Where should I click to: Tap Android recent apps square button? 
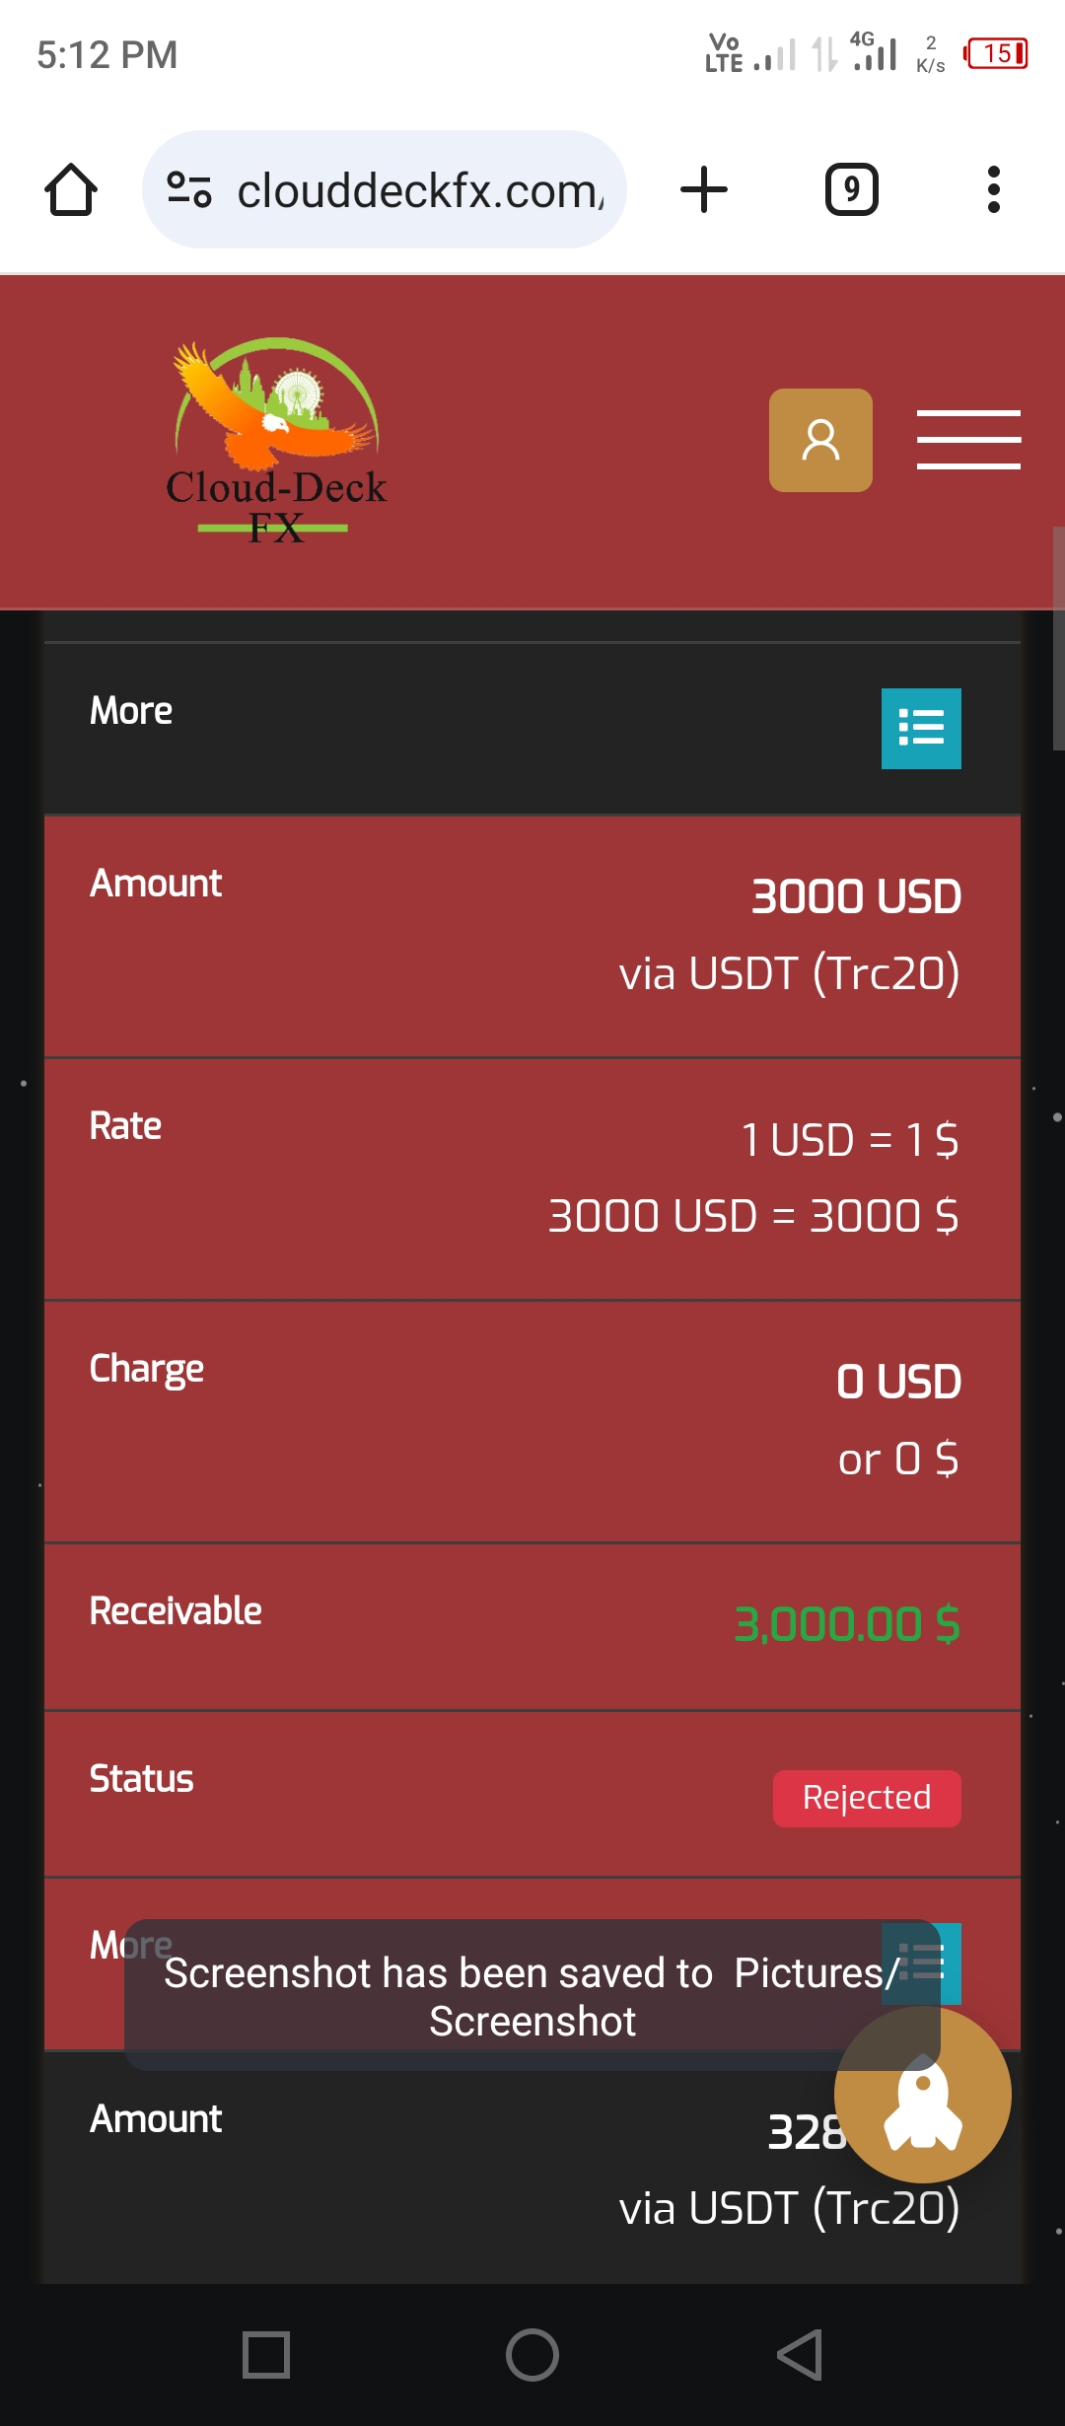[265, 2355]
